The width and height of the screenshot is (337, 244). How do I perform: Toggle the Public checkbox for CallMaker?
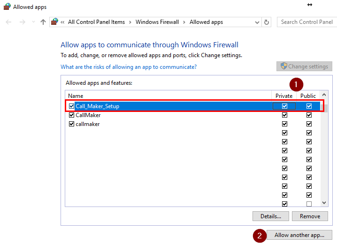(309, 115)
